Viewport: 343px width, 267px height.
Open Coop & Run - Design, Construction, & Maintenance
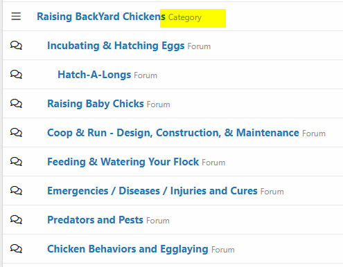173,133
